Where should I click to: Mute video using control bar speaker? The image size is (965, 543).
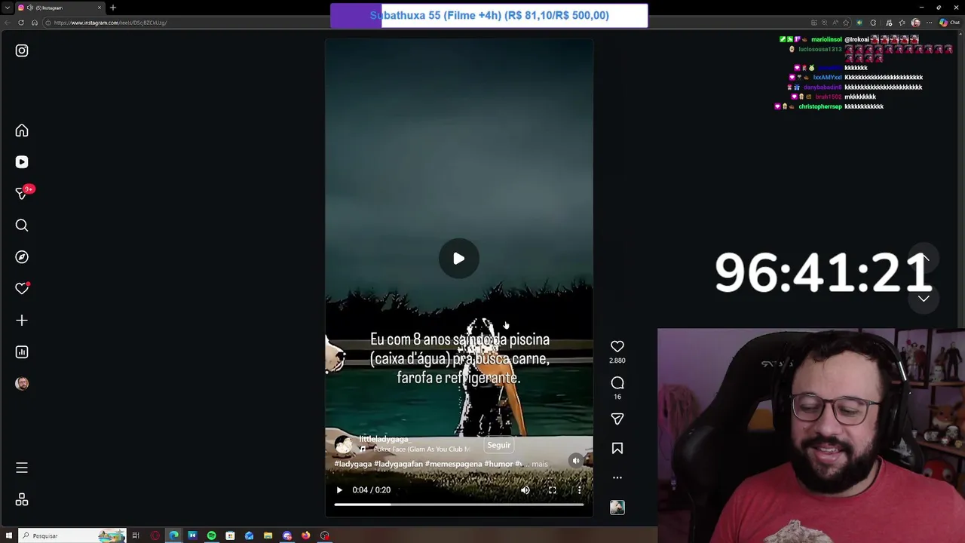click(525, 490)
